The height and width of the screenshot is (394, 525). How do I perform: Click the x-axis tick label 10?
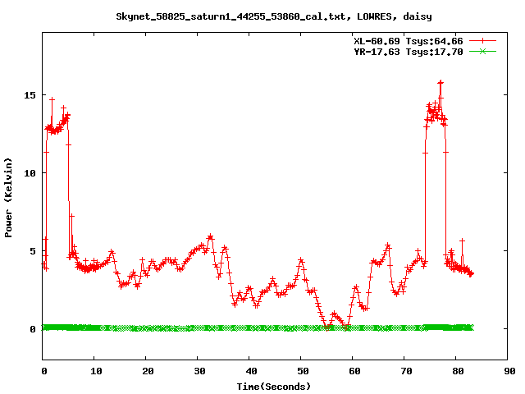click(x=96, y=371)
